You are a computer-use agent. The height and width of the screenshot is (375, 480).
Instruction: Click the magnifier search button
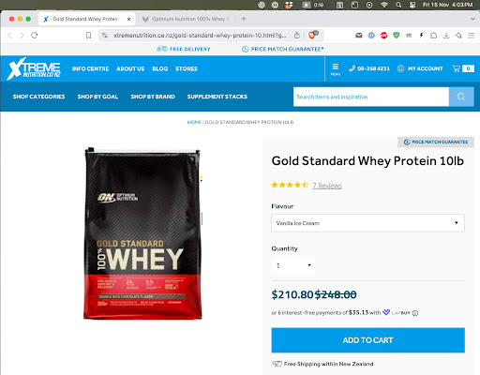(x=461, y=97)
